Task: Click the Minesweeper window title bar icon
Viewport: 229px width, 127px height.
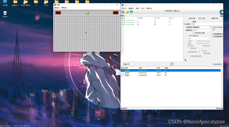Action: point(55,5)
